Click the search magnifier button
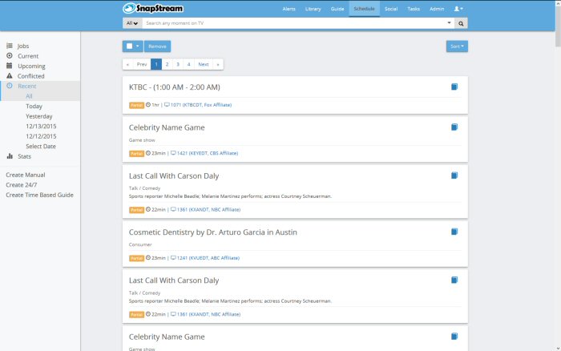 pyautogui.click(x=461, y=23)
